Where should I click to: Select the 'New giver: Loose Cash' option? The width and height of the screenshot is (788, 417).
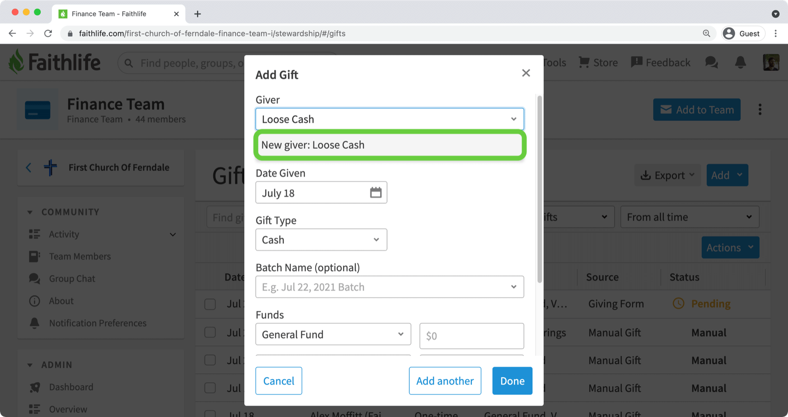pyautogui.click(x=390, y=145)
